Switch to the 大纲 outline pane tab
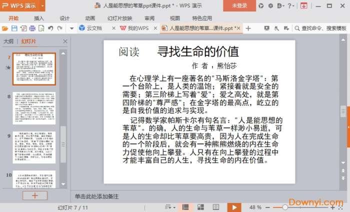Viewport: 350px width, 212px height. tap(8, 41)
